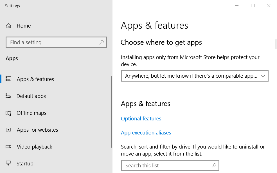277x173 pixels.
Task: Click the Video playback camera icon
Action: (x=8, y=147)
